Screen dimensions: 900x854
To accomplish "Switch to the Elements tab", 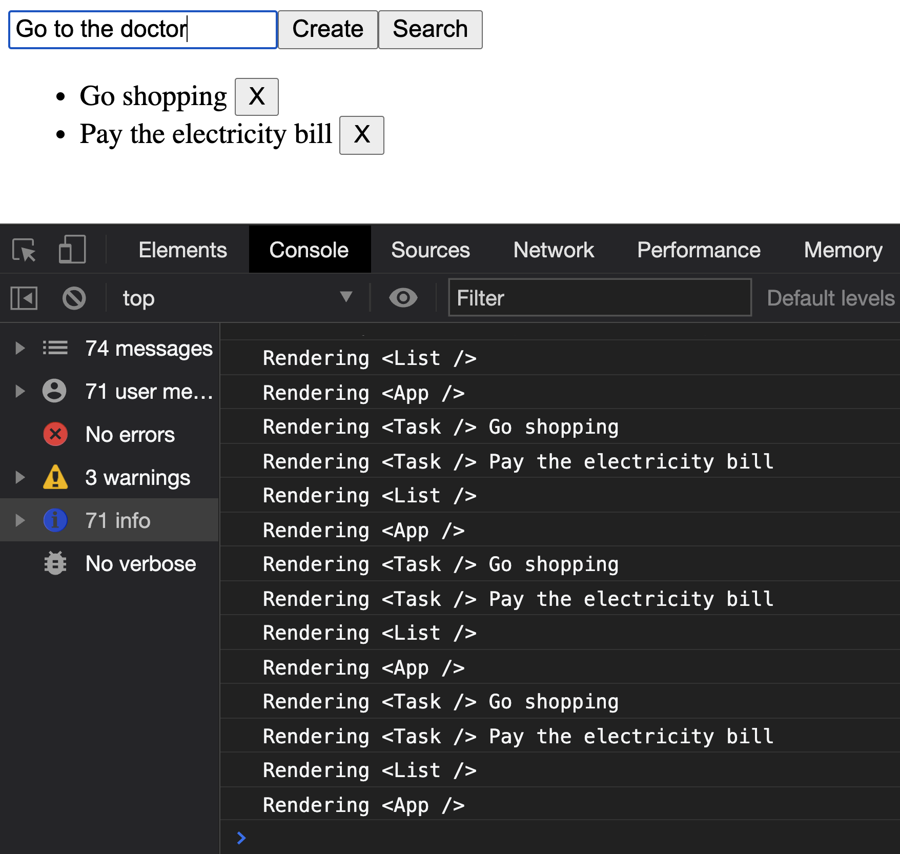I will point(182,250).
